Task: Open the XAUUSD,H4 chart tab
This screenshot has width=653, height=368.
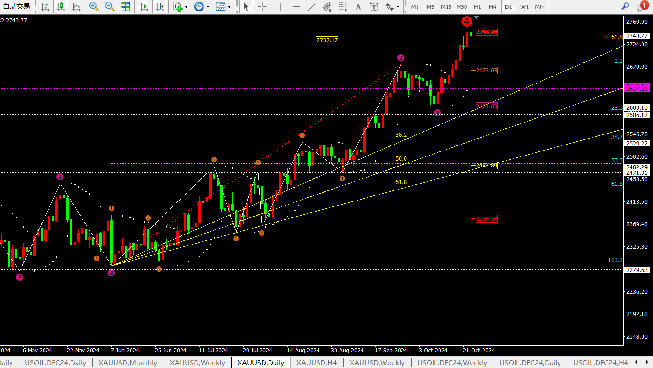Action: 317,362
